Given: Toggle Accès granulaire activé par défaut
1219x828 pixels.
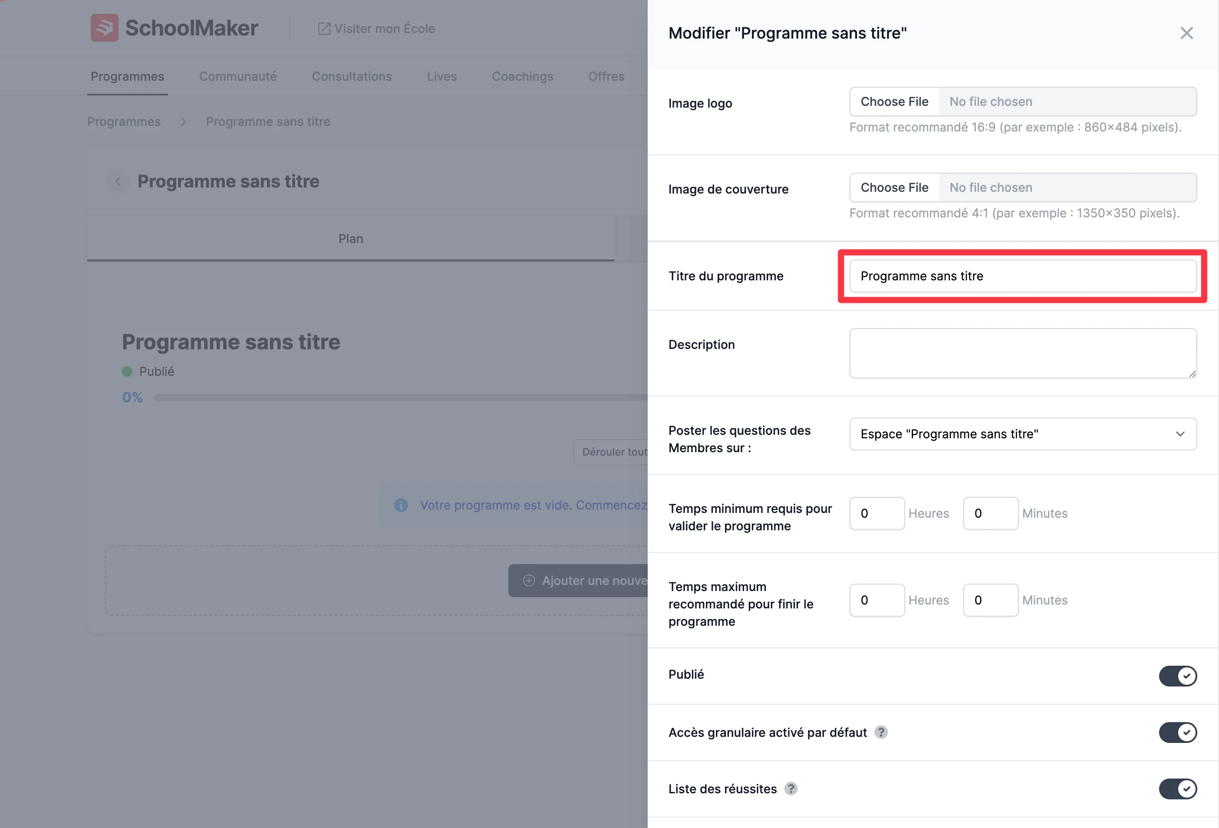Looking at the screenshot, I should [x=1178, y=732].
